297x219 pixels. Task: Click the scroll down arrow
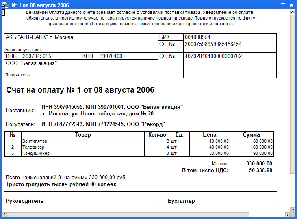pyautogui.click(x=293, y=209)
